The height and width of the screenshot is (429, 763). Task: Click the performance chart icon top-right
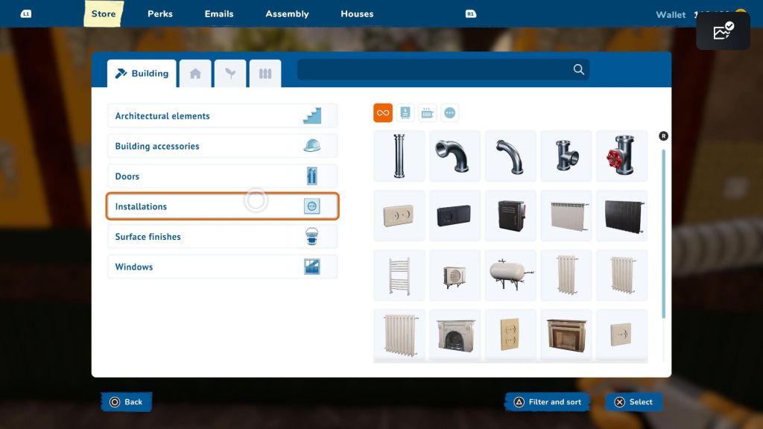tap(723, 31)
